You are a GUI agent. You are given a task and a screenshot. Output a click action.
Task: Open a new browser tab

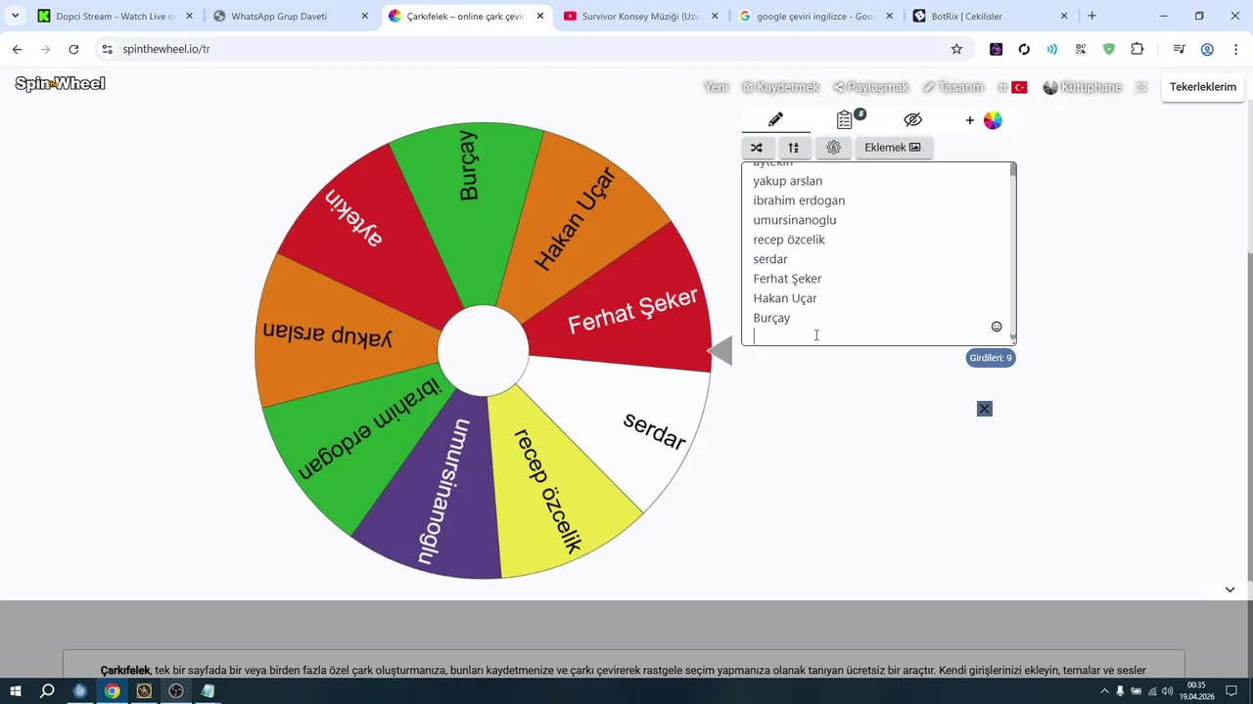(1092, 17)
